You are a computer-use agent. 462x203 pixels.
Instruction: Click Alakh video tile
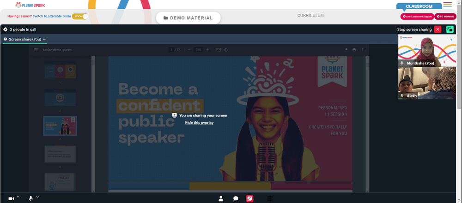(x=427, y=83)
